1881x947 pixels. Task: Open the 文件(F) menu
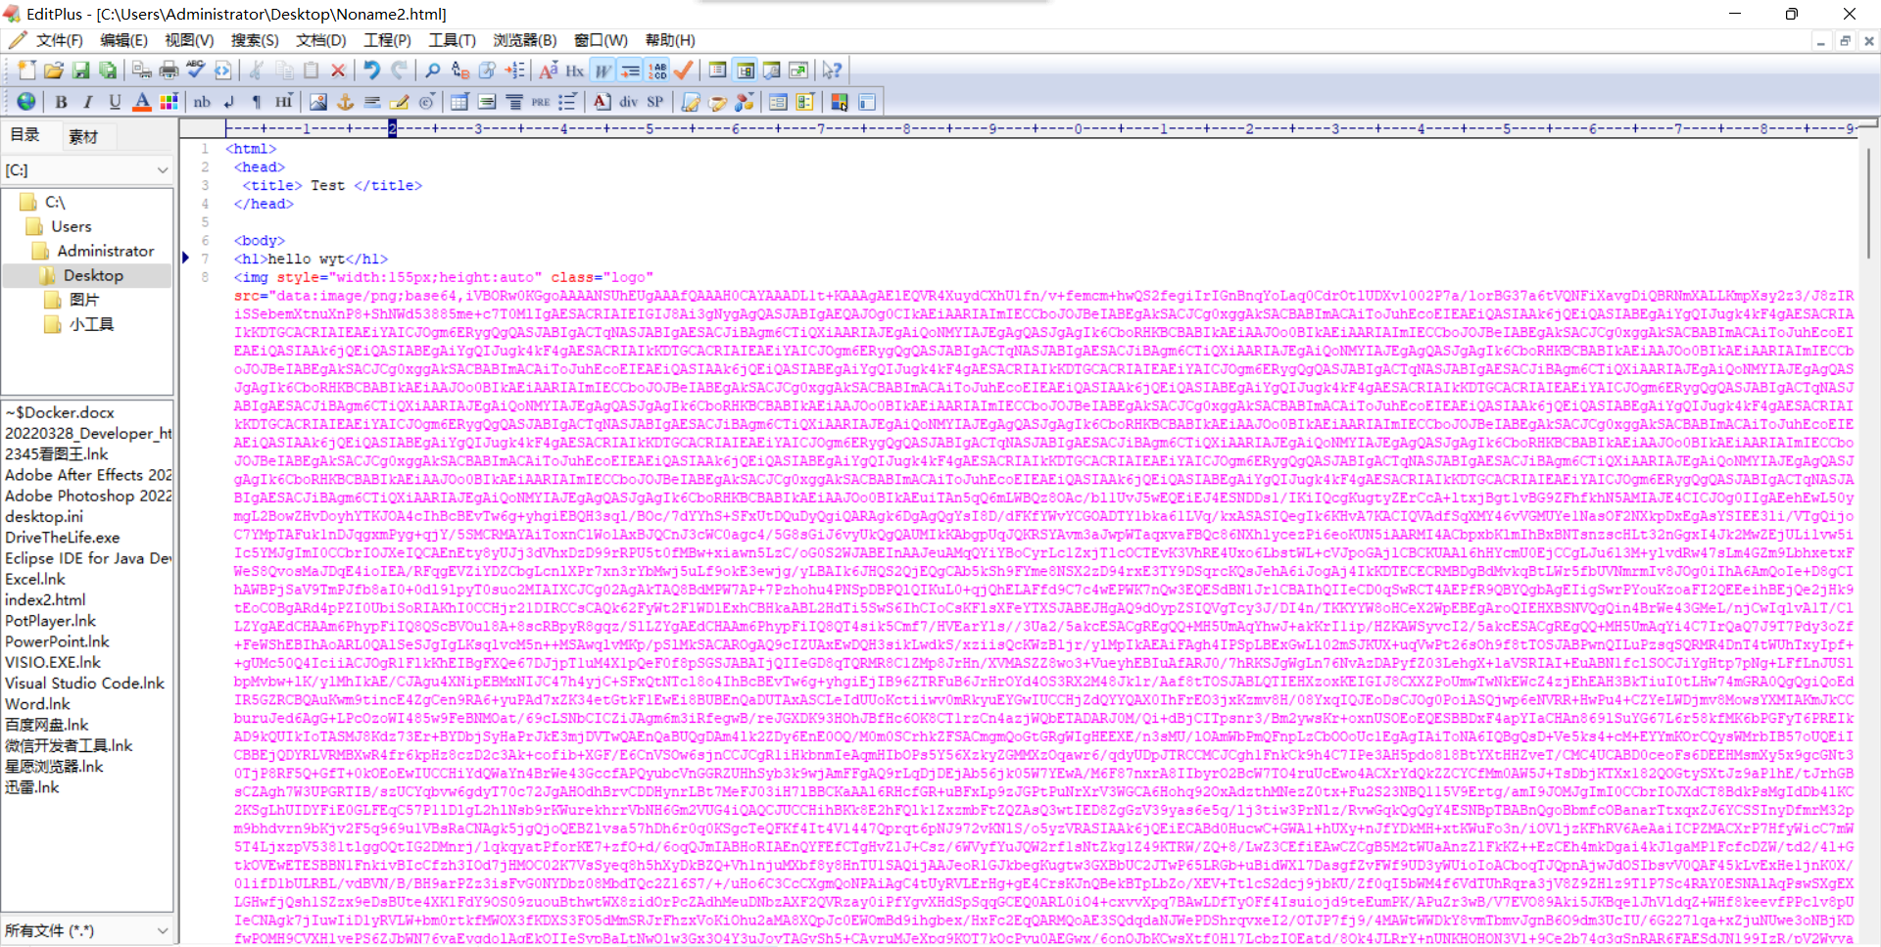(60, 40)
